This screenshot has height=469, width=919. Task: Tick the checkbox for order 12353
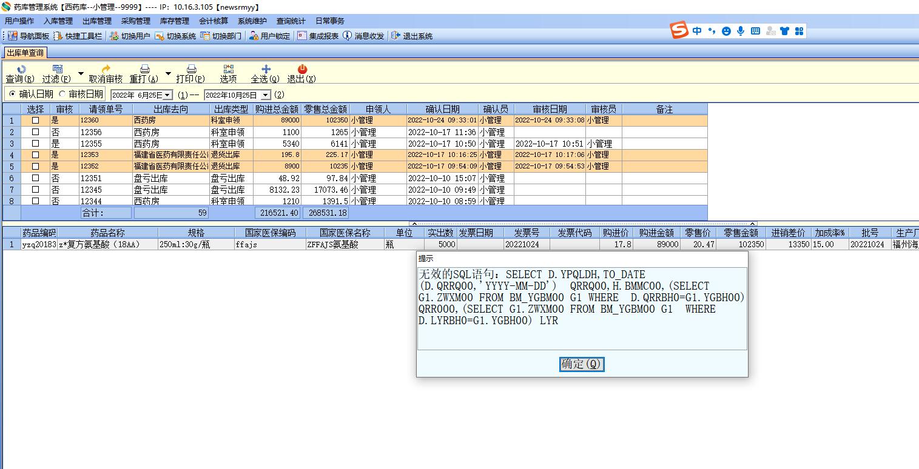35,155
